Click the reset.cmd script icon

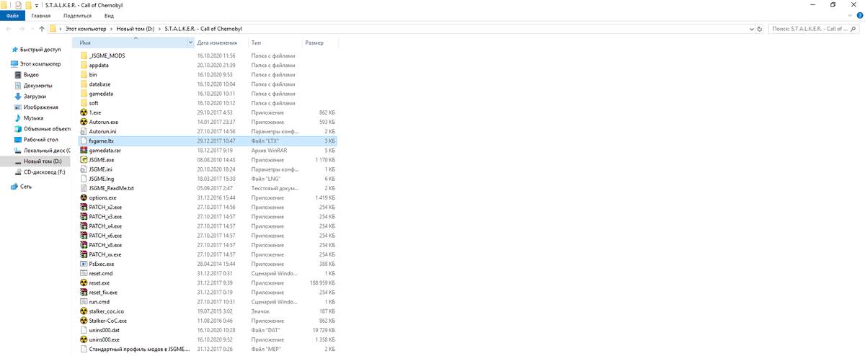(x=84, y=273)
